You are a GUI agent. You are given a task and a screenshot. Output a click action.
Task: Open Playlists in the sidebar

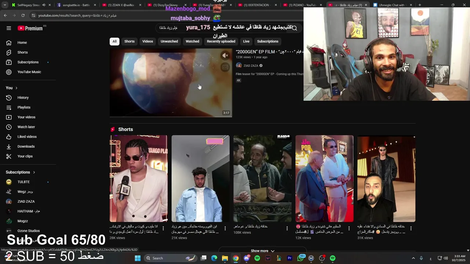24,107
